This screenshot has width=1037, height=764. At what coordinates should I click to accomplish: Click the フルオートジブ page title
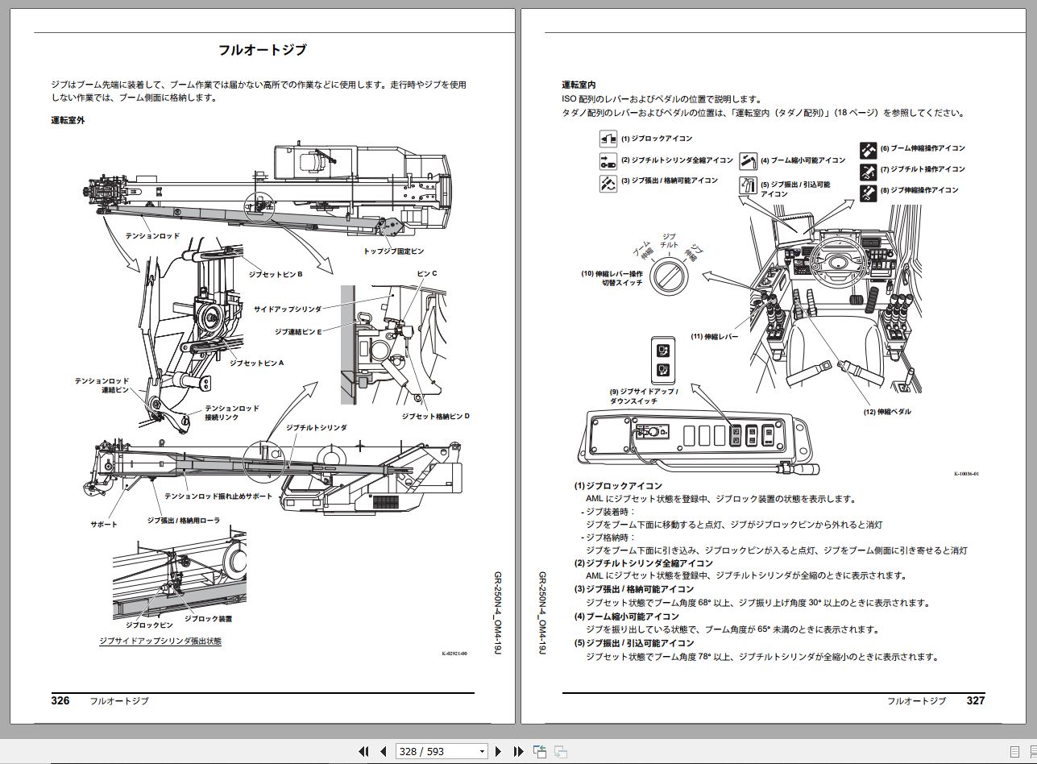(263, 50)
